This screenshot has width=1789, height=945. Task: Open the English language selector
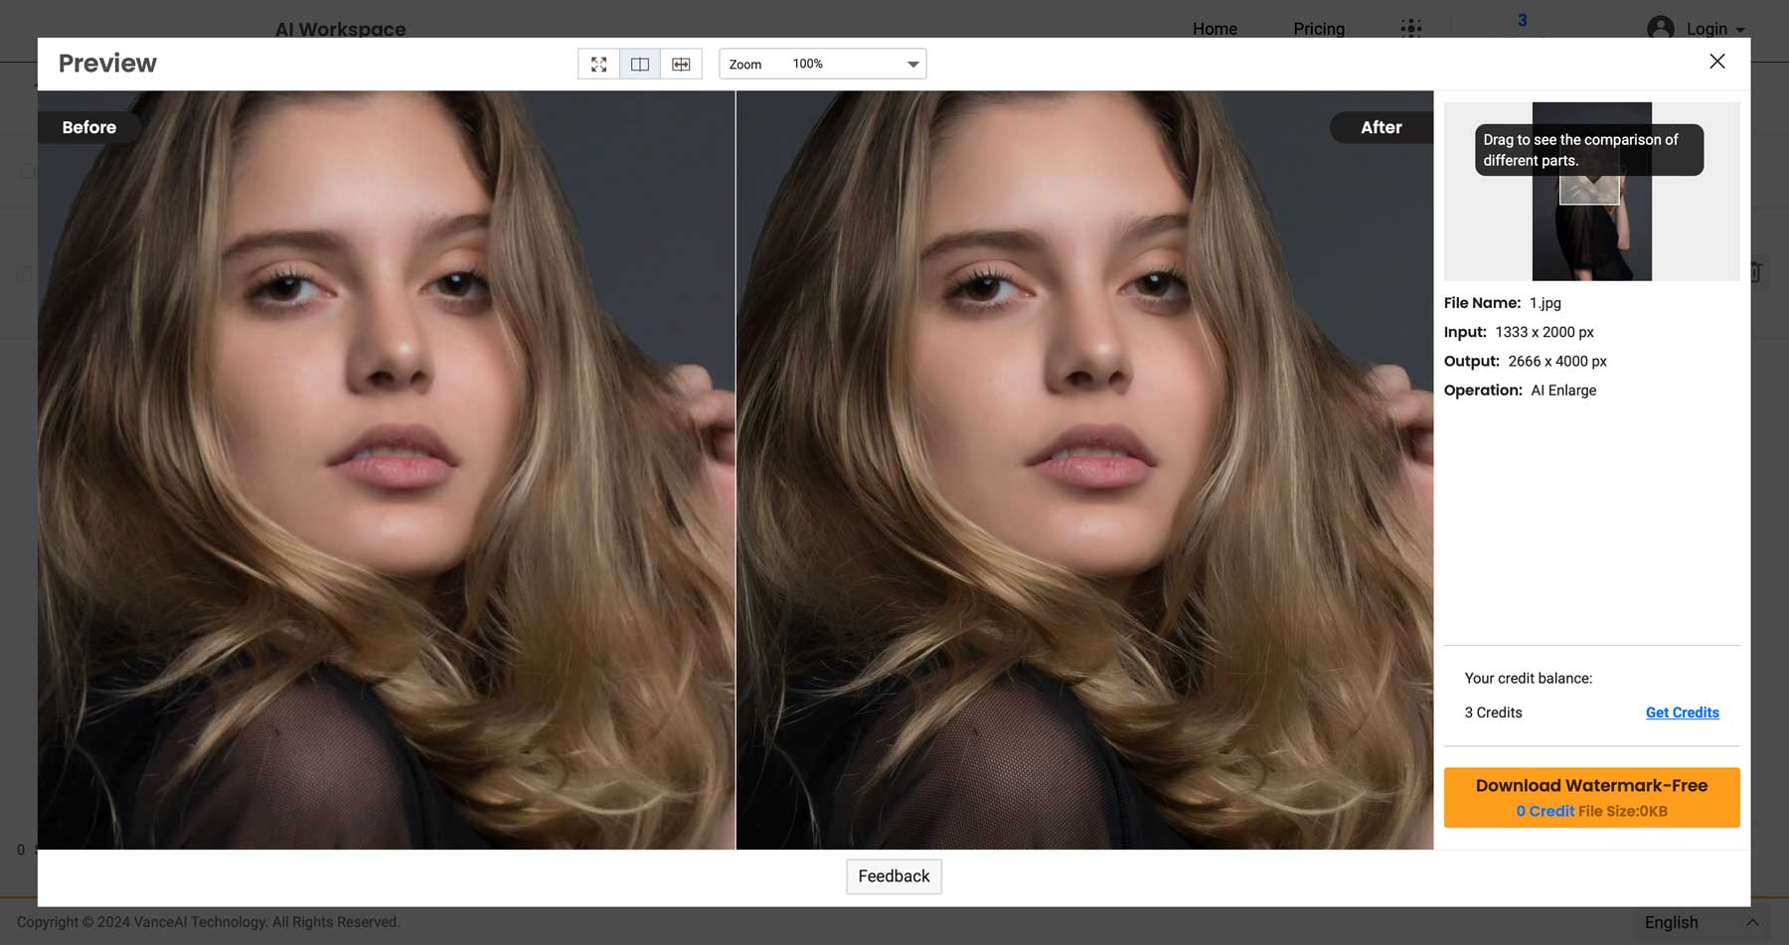point(1672,922)
